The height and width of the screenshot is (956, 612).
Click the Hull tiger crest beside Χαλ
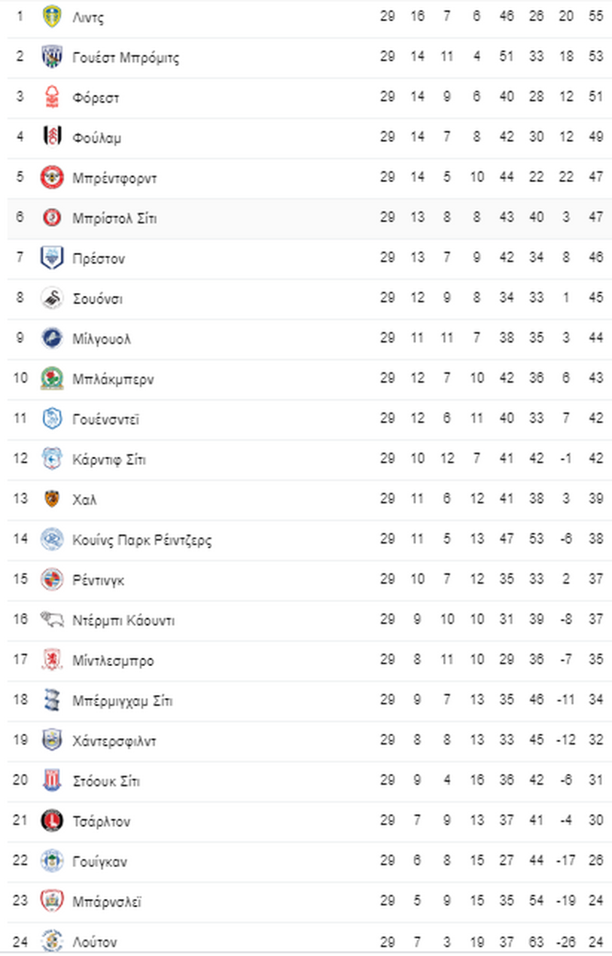[x=52, y=499]
